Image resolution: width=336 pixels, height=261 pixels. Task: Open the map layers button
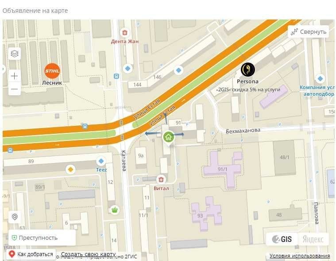tap(14, 54)
